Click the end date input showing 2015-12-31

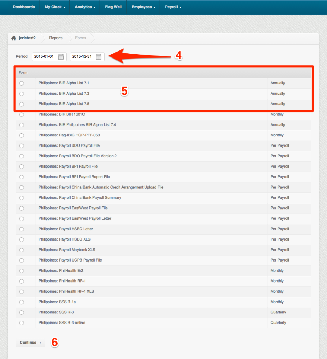pos(82,56)
